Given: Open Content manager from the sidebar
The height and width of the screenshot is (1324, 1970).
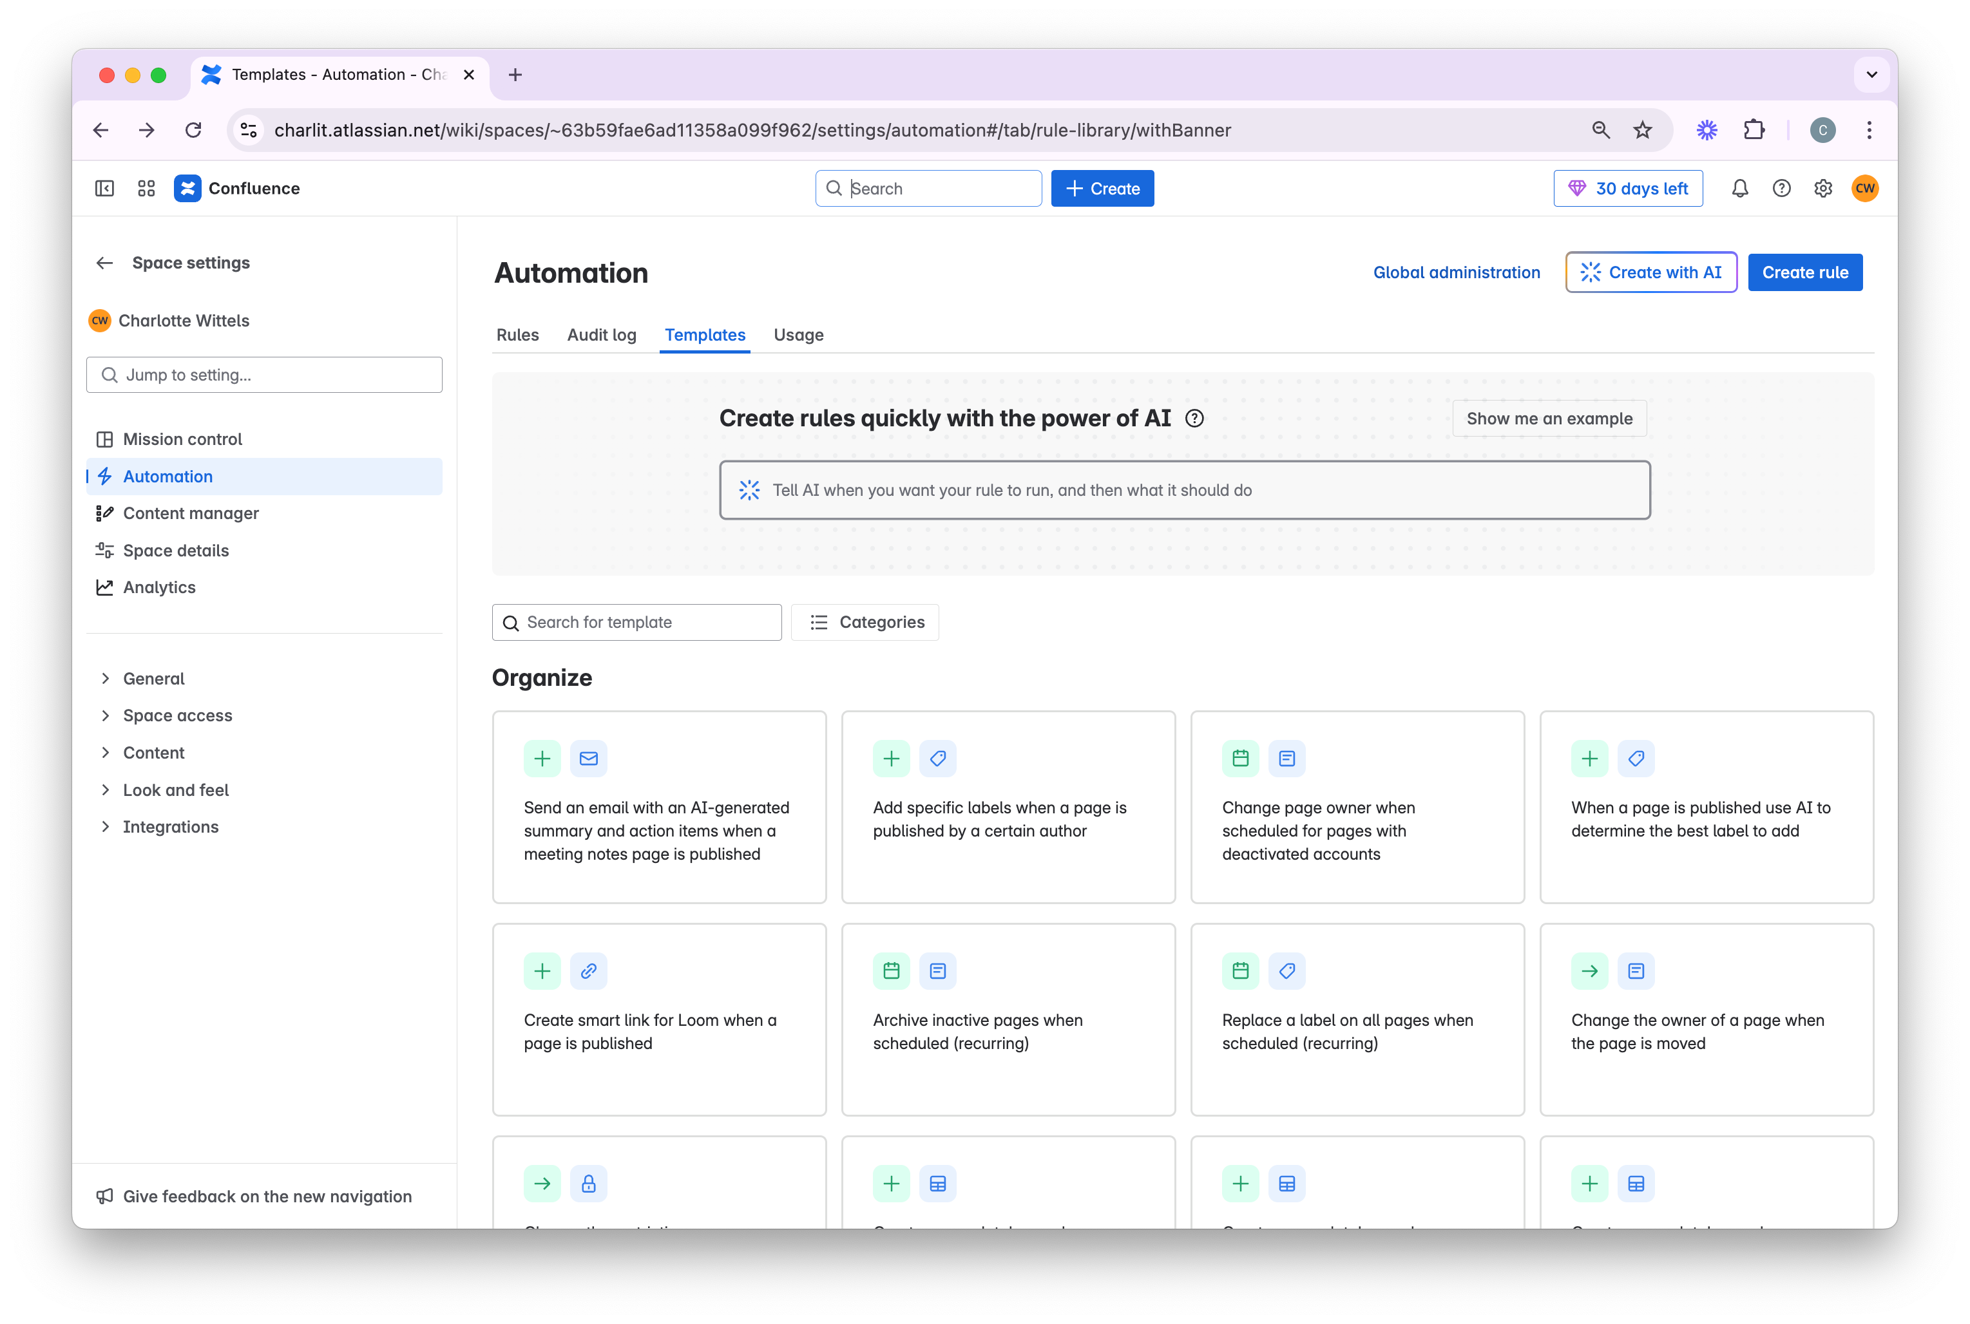Looking at the screenshot, I should click(191, 513).
